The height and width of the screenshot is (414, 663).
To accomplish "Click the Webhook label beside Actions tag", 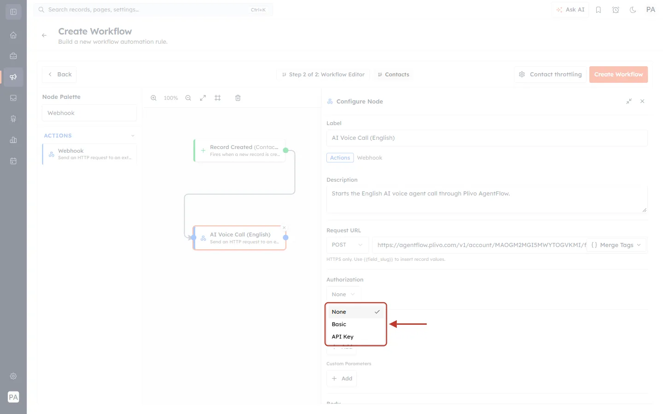I will [369, 158].
